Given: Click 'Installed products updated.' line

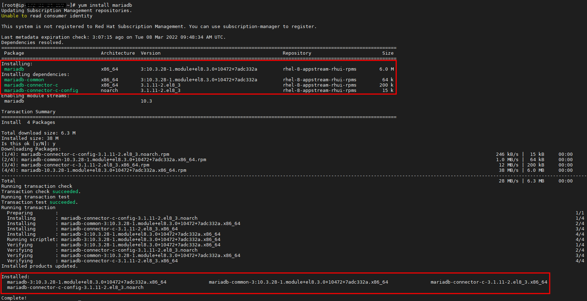Looking at the screenshot, I should pyautogui.click(x=39, y=266).
